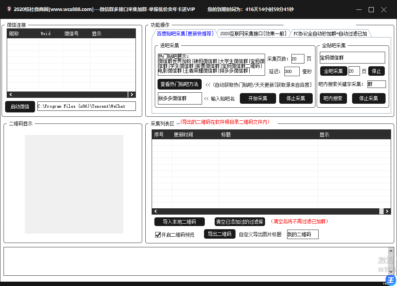
Task: Click the 宝妈微信群 input field
Action: tap(352, 58)
